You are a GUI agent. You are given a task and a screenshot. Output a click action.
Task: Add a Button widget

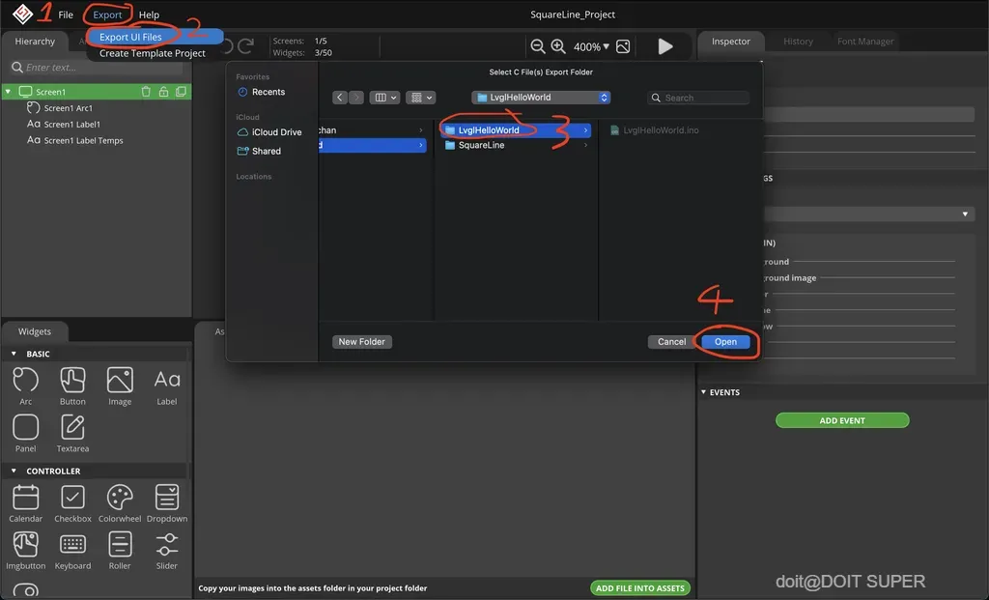(x=72, y=386)
